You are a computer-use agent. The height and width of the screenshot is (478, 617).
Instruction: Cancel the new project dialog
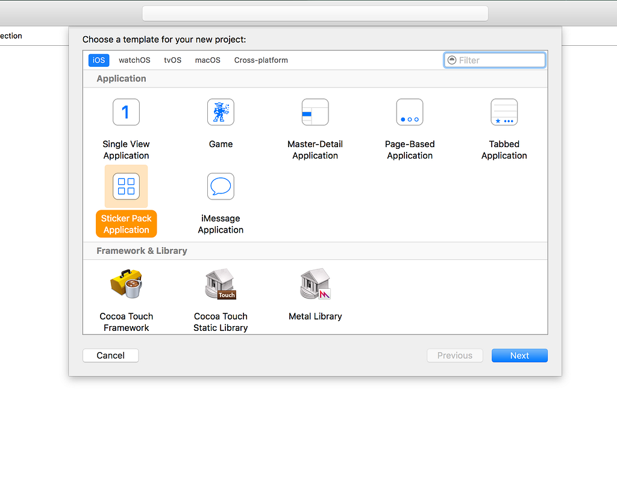tap(111, 356)
